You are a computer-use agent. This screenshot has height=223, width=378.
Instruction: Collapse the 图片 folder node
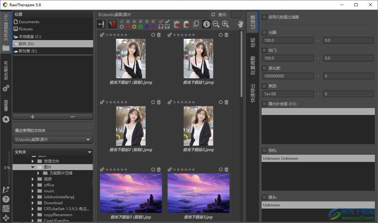33,167
